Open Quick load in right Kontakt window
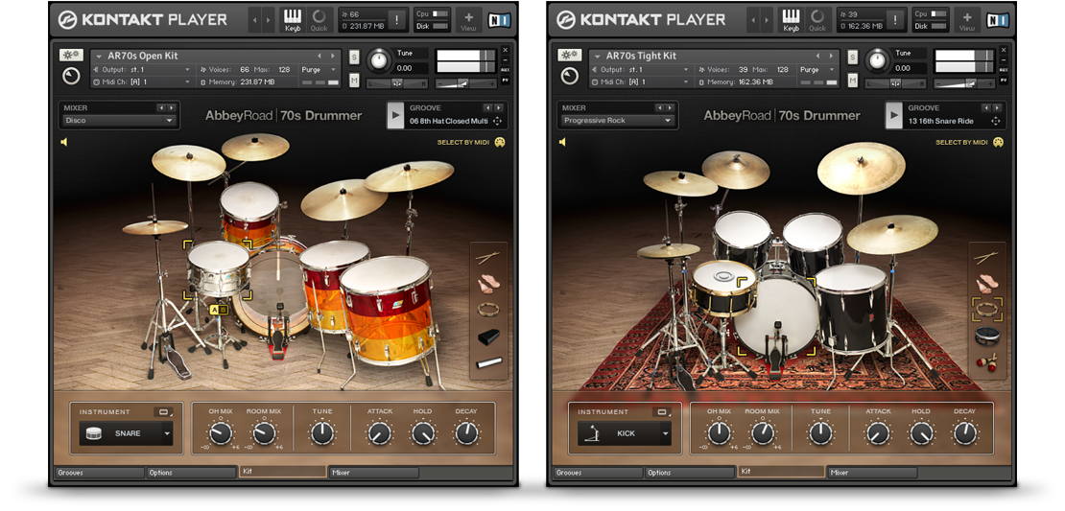The image size is (1065, 511). (817, 20)
